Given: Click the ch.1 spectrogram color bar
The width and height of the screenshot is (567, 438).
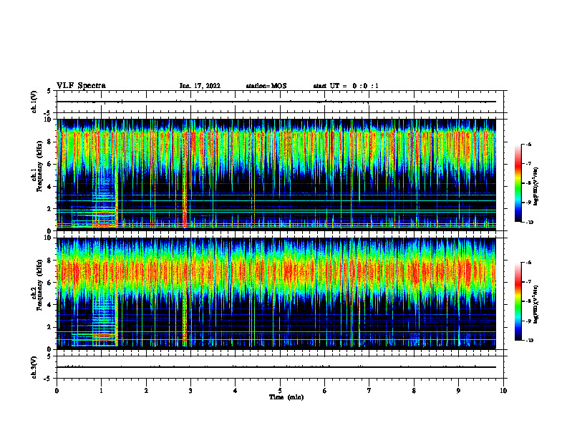Looking at the screenshot, I should click(518, 183).
